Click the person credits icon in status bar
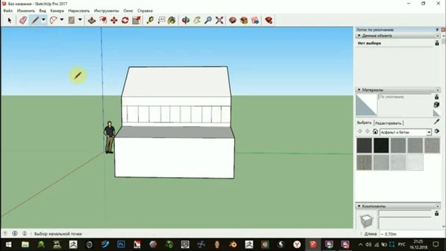This screenshot has width=446, height=251. coord(24,234)
